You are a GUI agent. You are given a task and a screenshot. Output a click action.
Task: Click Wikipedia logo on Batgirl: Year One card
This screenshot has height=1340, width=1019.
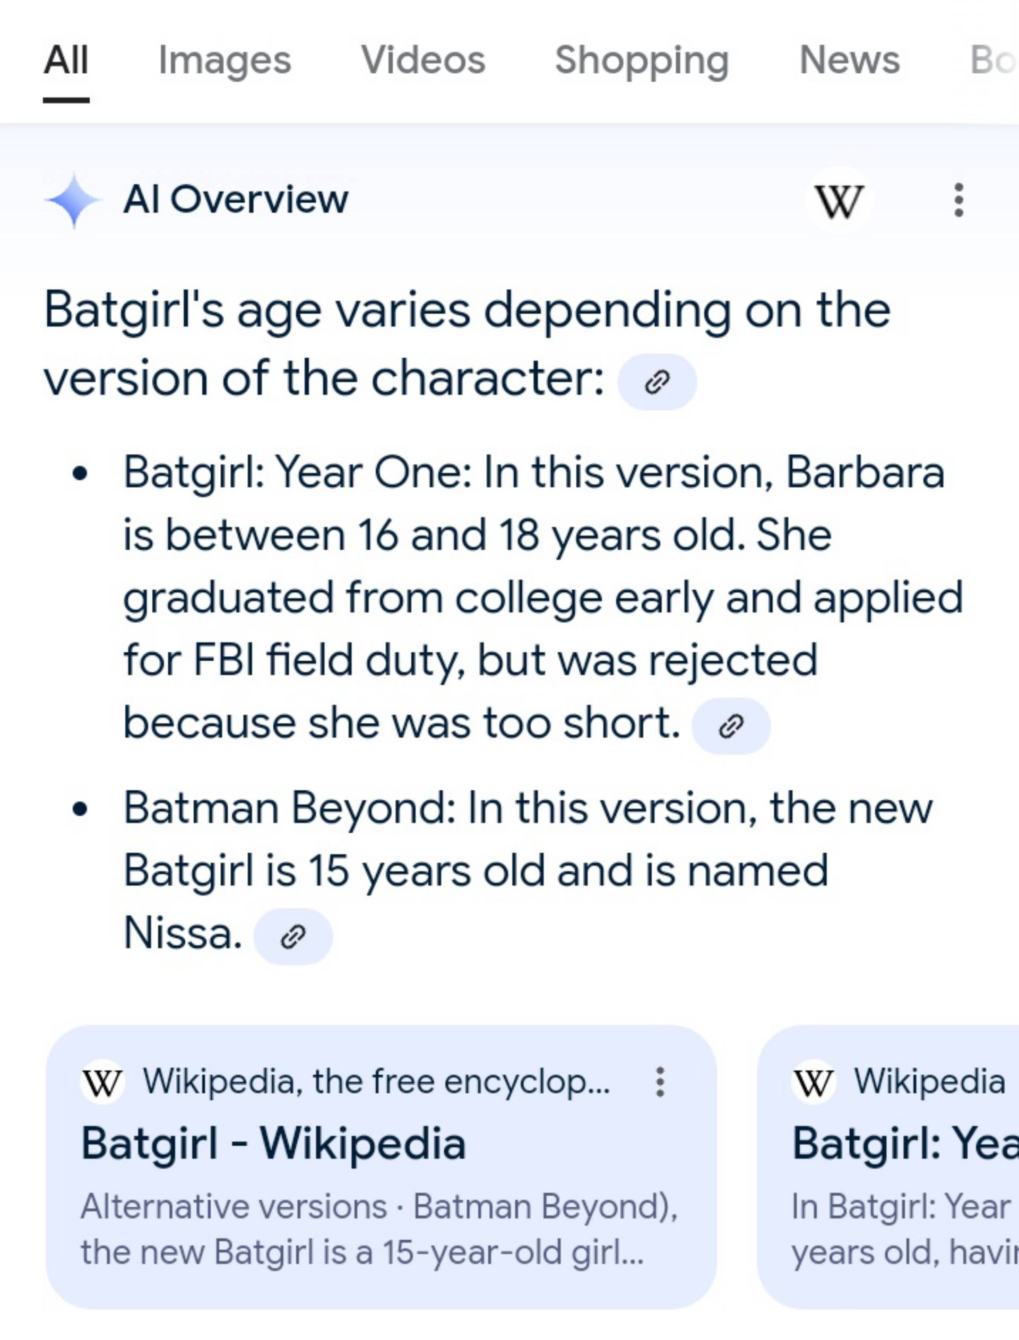point(814,1082)
